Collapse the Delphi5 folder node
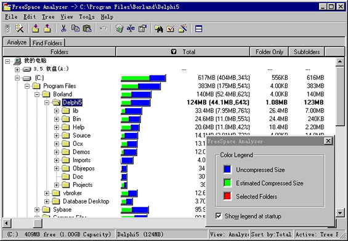This screenshot has height=241, width=348. [47, 103]
